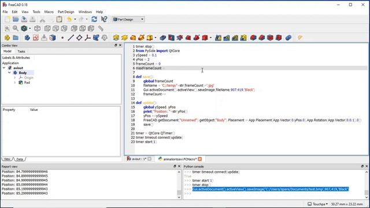
Task: Select the Boolean operation tool
Action: (288, 38)
